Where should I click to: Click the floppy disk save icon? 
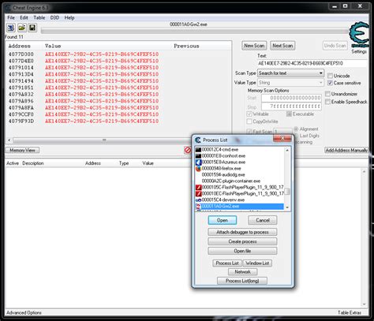coord(32,28)
